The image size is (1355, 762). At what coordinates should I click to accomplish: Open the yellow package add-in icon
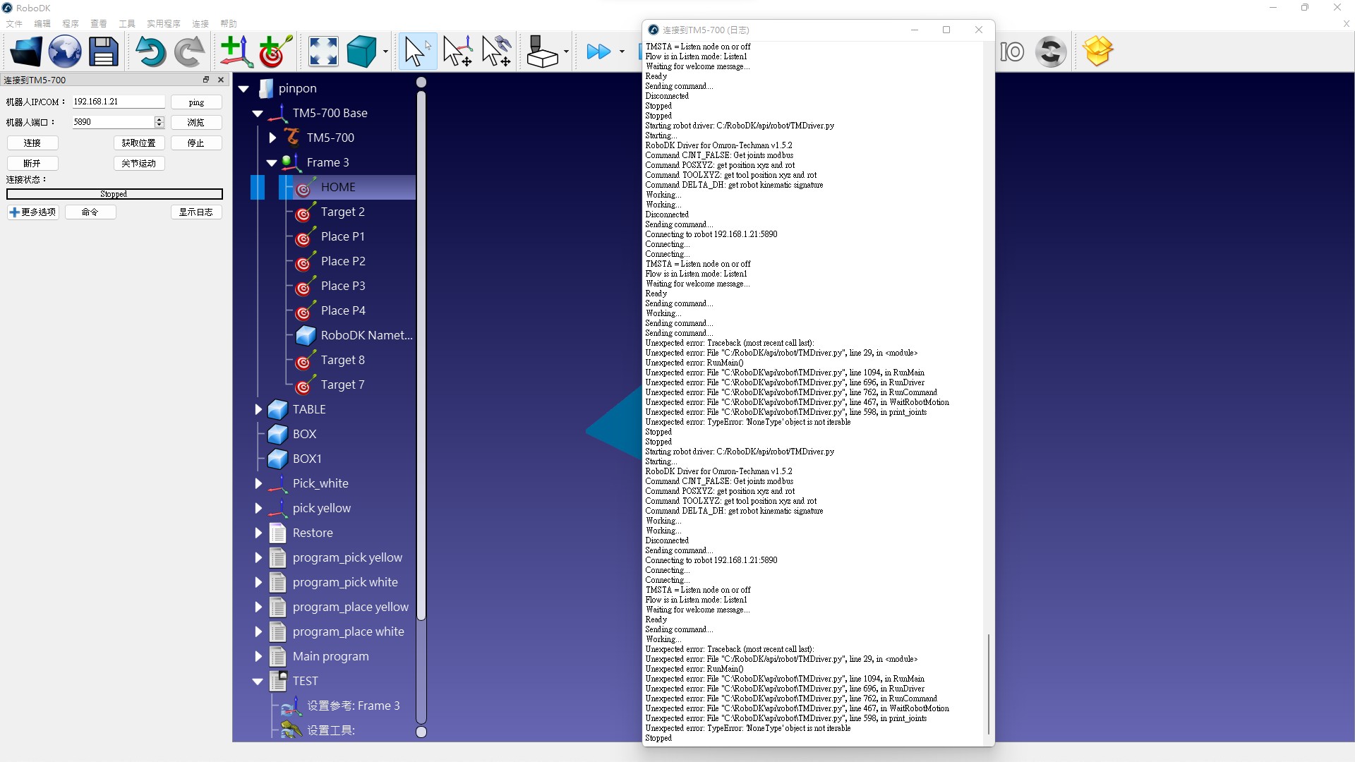click(x=1097, y=52)
